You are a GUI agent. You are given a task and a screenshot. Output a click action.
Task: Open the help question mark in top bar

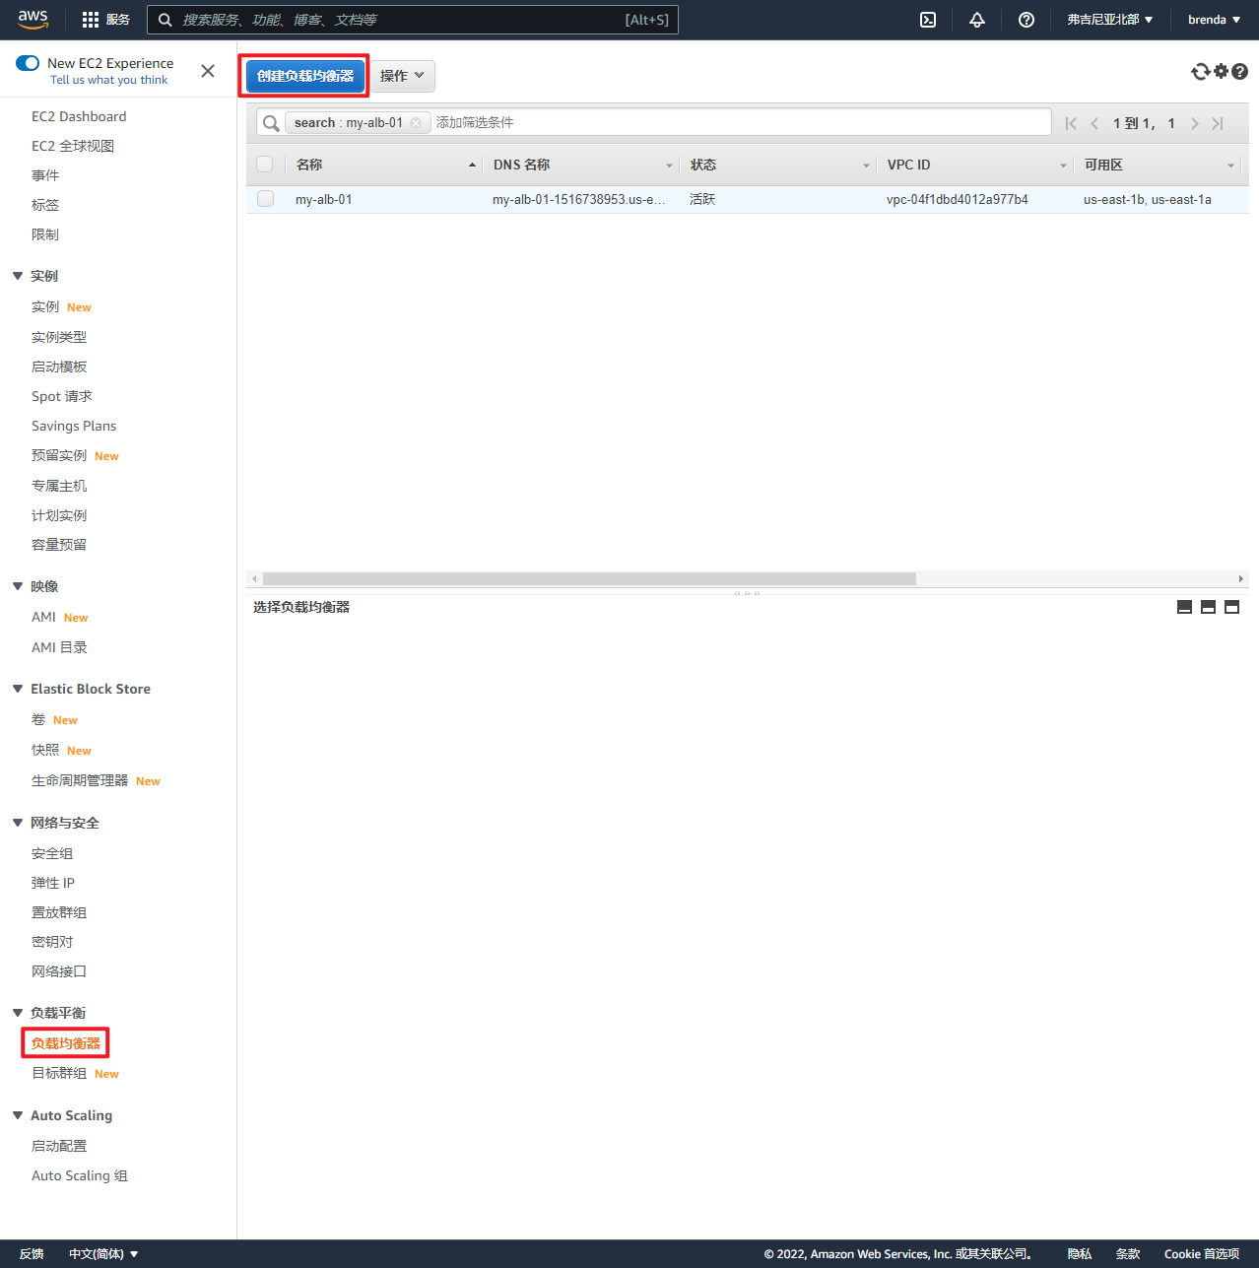click(x=1027, y=20)
